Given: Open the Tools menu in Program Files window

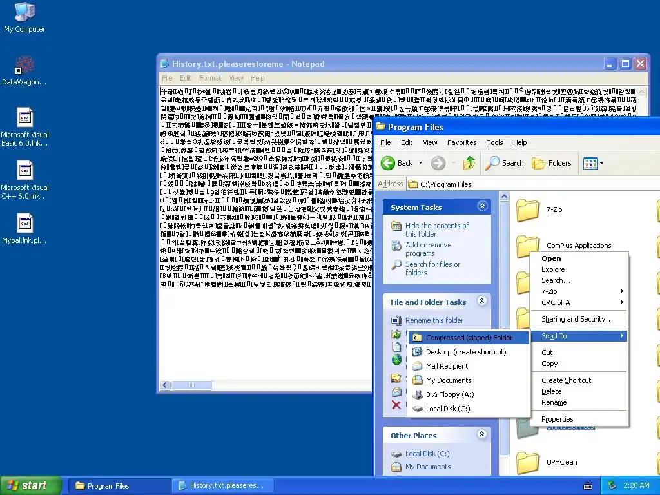Looking at the screenshot, I should [494, 142].
